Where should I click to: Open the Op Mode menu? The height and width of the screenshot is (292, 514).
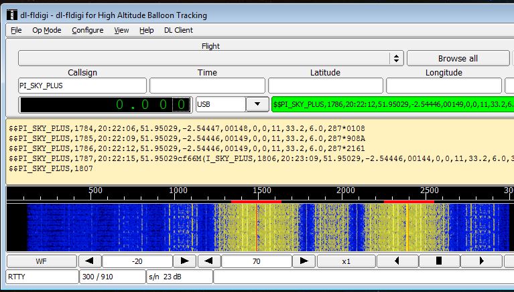[x=46, y=30]
